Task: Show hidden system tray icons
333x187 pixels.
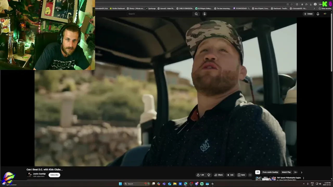Action: (304, 184)
